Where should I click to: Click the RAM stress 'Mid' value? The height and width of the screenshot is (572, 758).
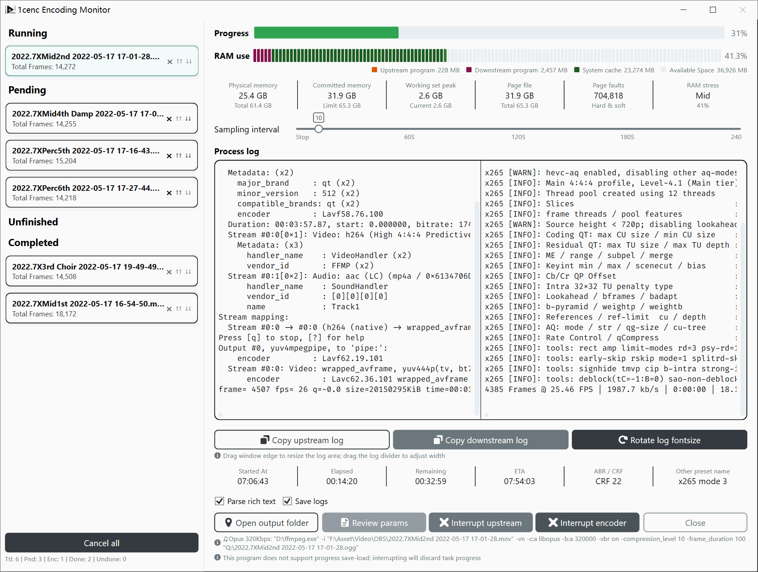(703, 96)
